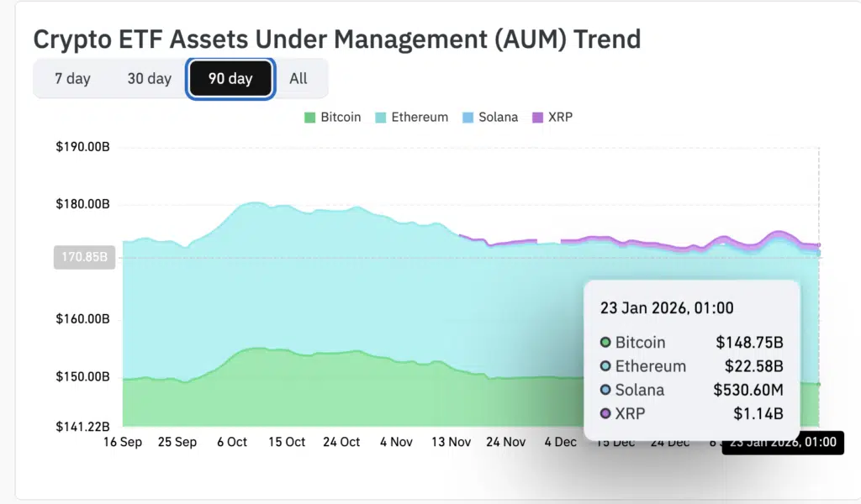Screen dimensions: 861x504
Task: Click the Ethereum marker dot in tooltip
Action: (605, 366)
